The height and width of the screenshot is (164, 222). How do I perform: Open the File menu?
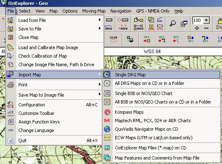[11, 11]
